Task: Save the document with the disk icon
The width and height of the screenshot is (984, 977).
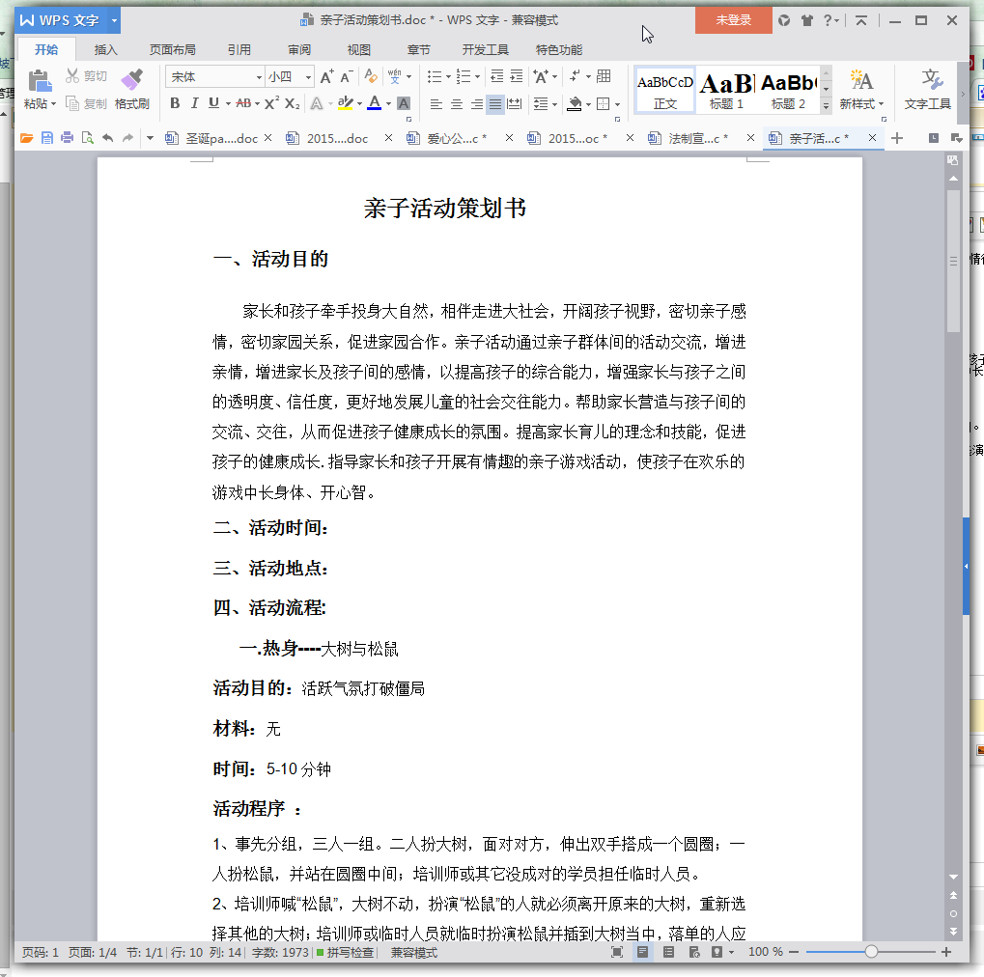Action: pyautogui.click(x=47, y=138)
